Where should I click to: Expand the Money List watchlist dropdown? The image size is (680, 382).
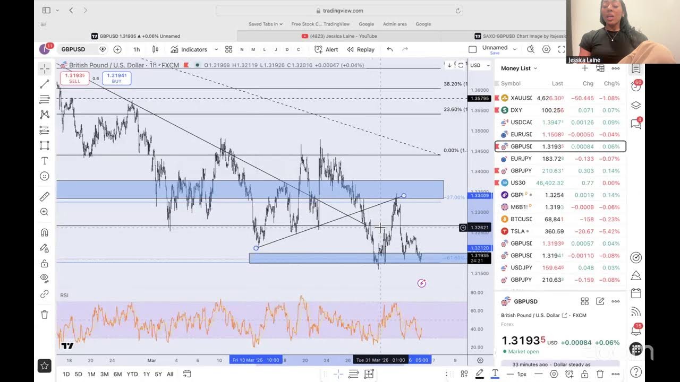pos(519,68)
